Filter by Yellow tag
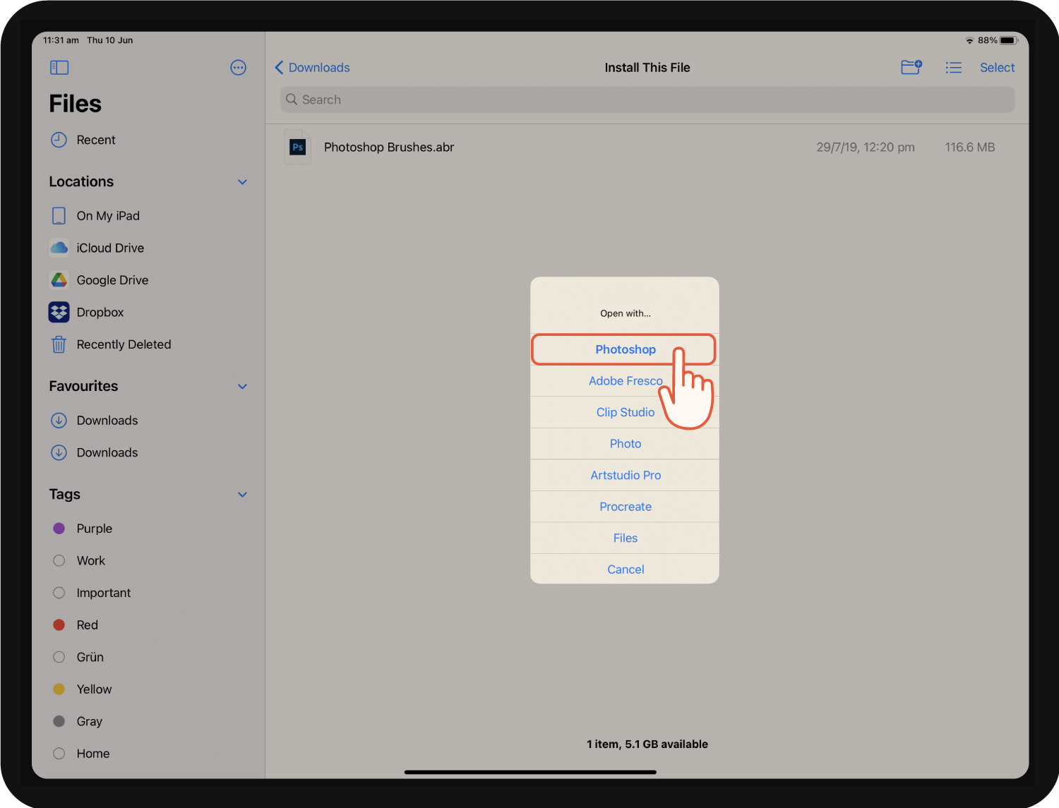This screenshot has width=1059, height=808. 83,689
